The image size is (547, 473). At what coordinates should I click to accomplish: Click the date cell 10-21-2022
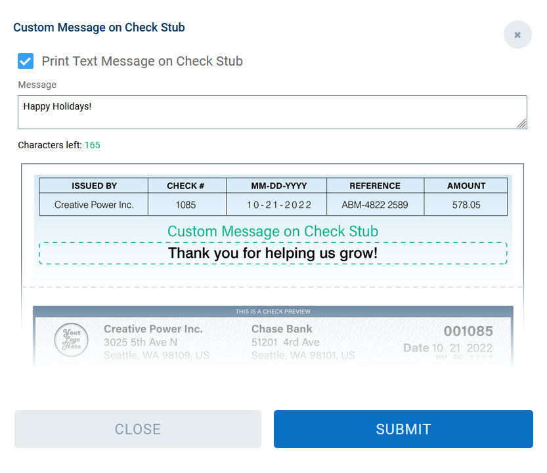[276, 205]
